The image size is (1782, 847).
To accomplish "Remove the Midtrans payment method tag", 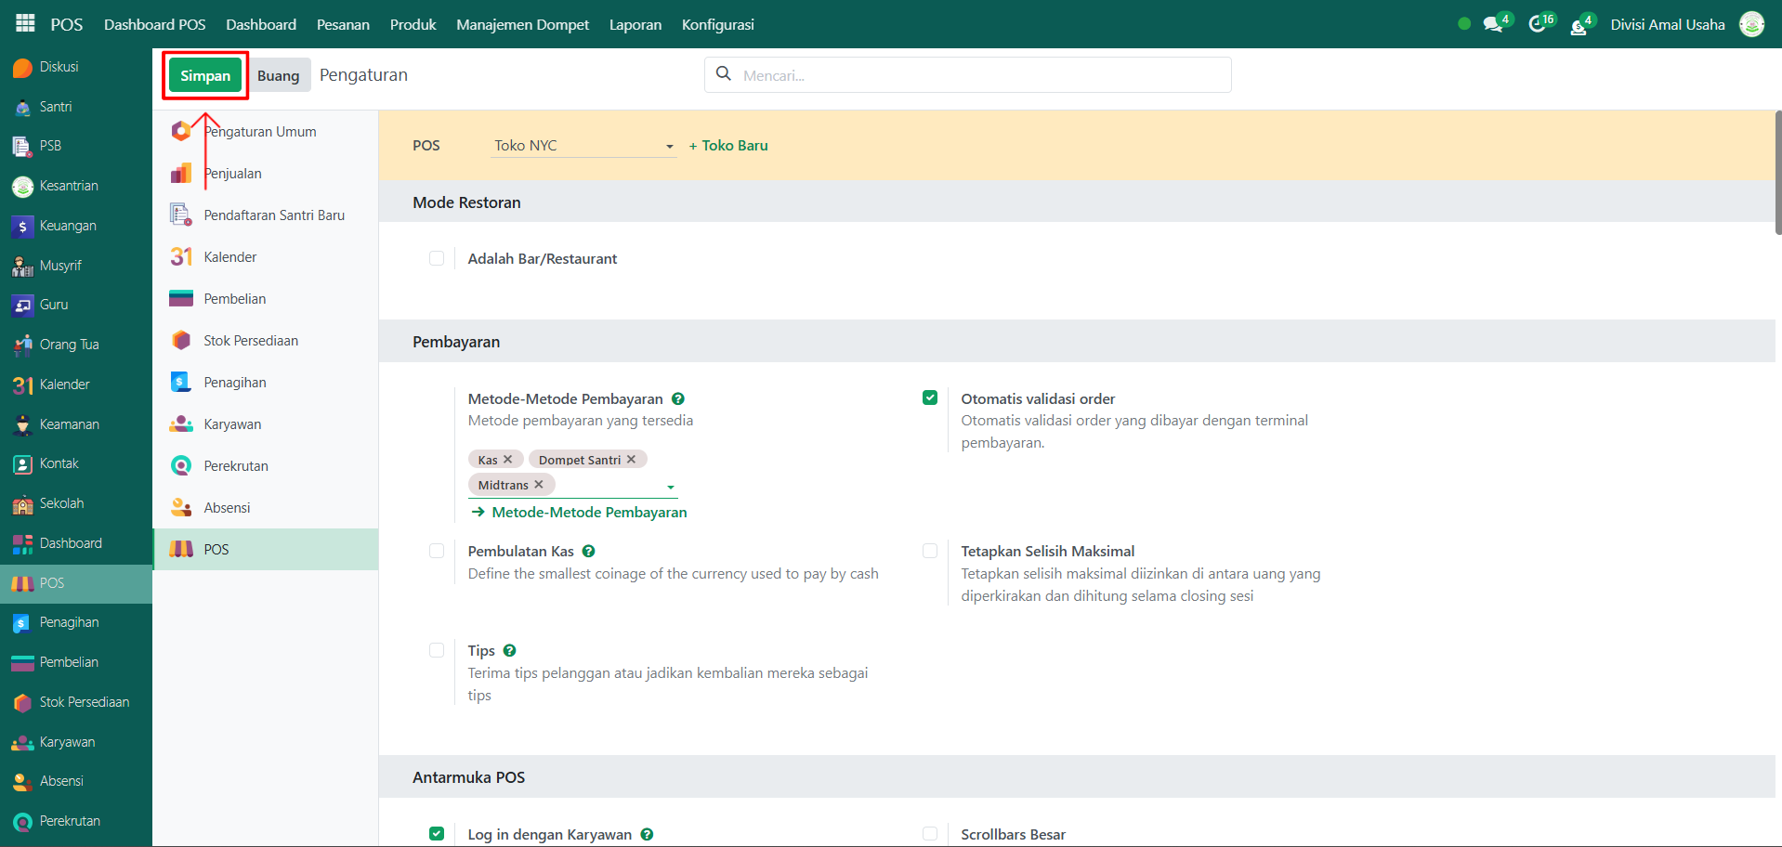I will pyautogui.click(x=539, y=485).
